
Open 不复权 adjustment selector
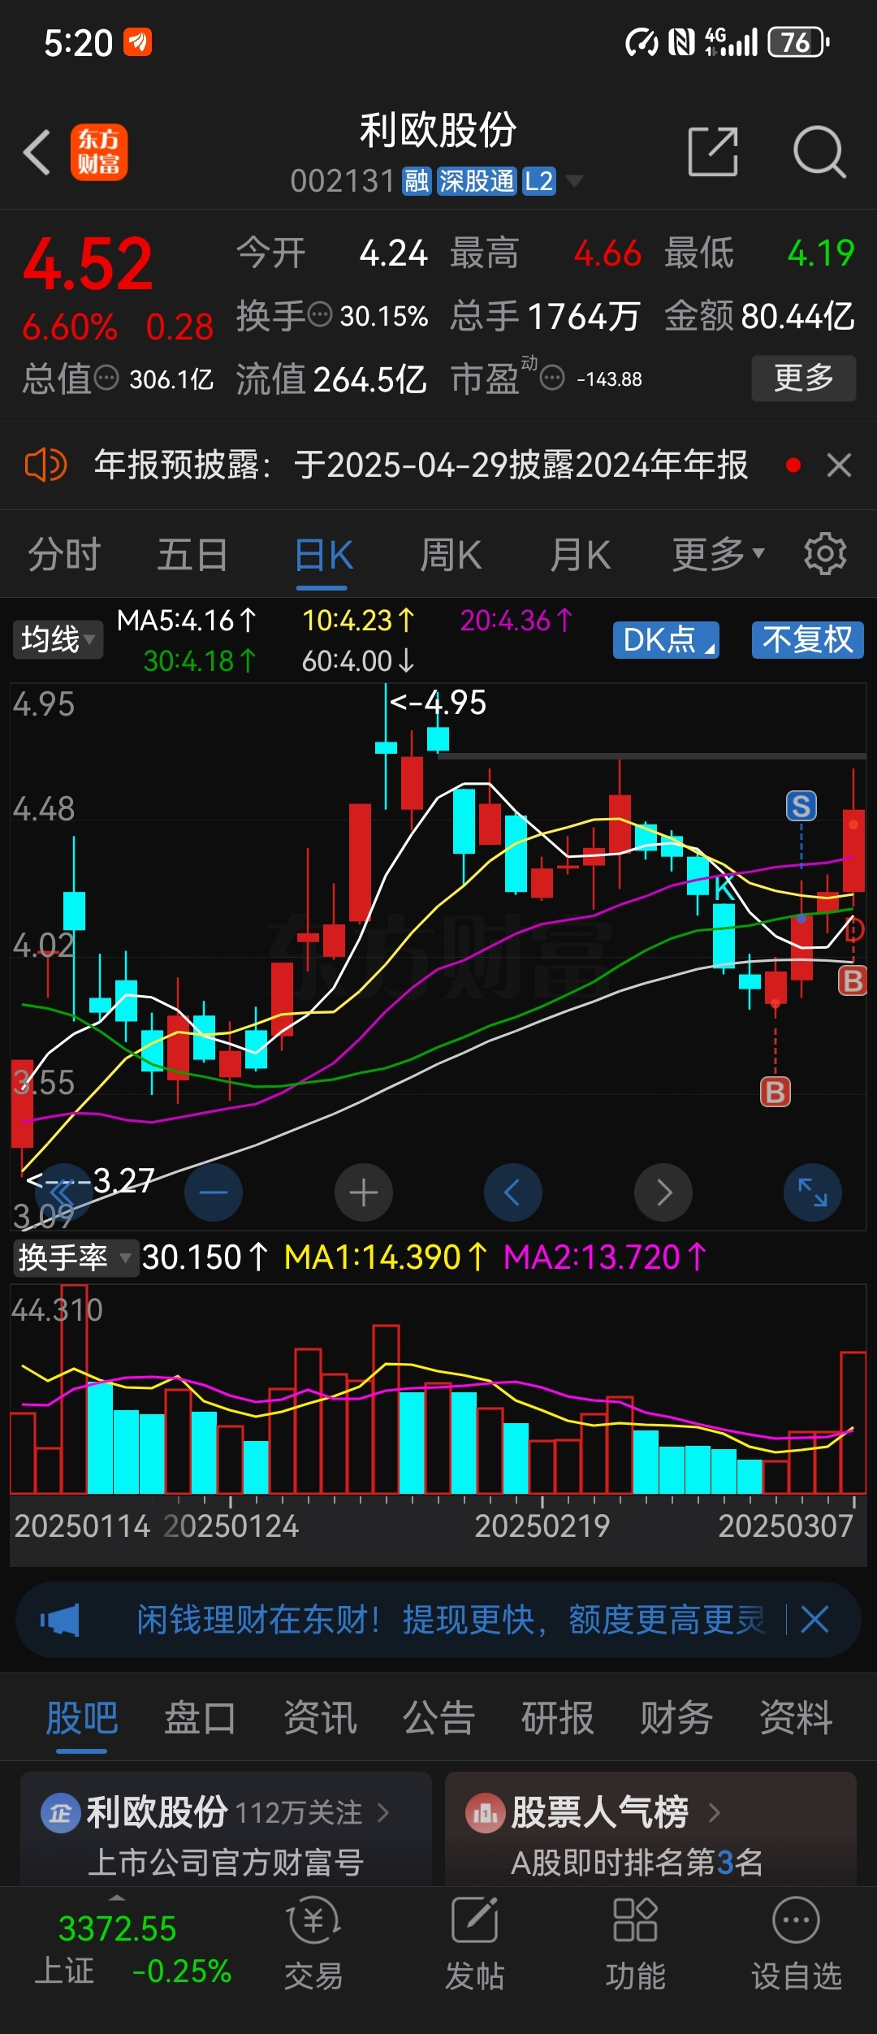click(x=807, y=639)
